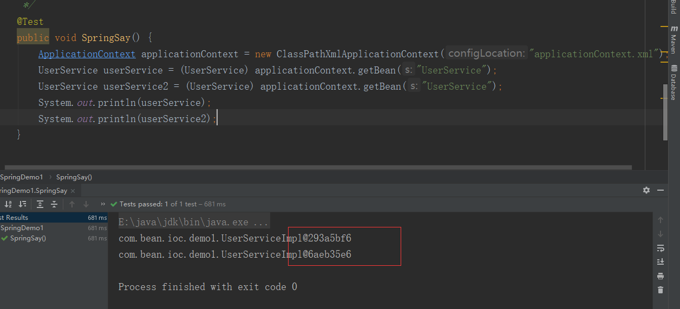Toggle scroll to end of console
The image size is (680, 309).
pos(661,262)
